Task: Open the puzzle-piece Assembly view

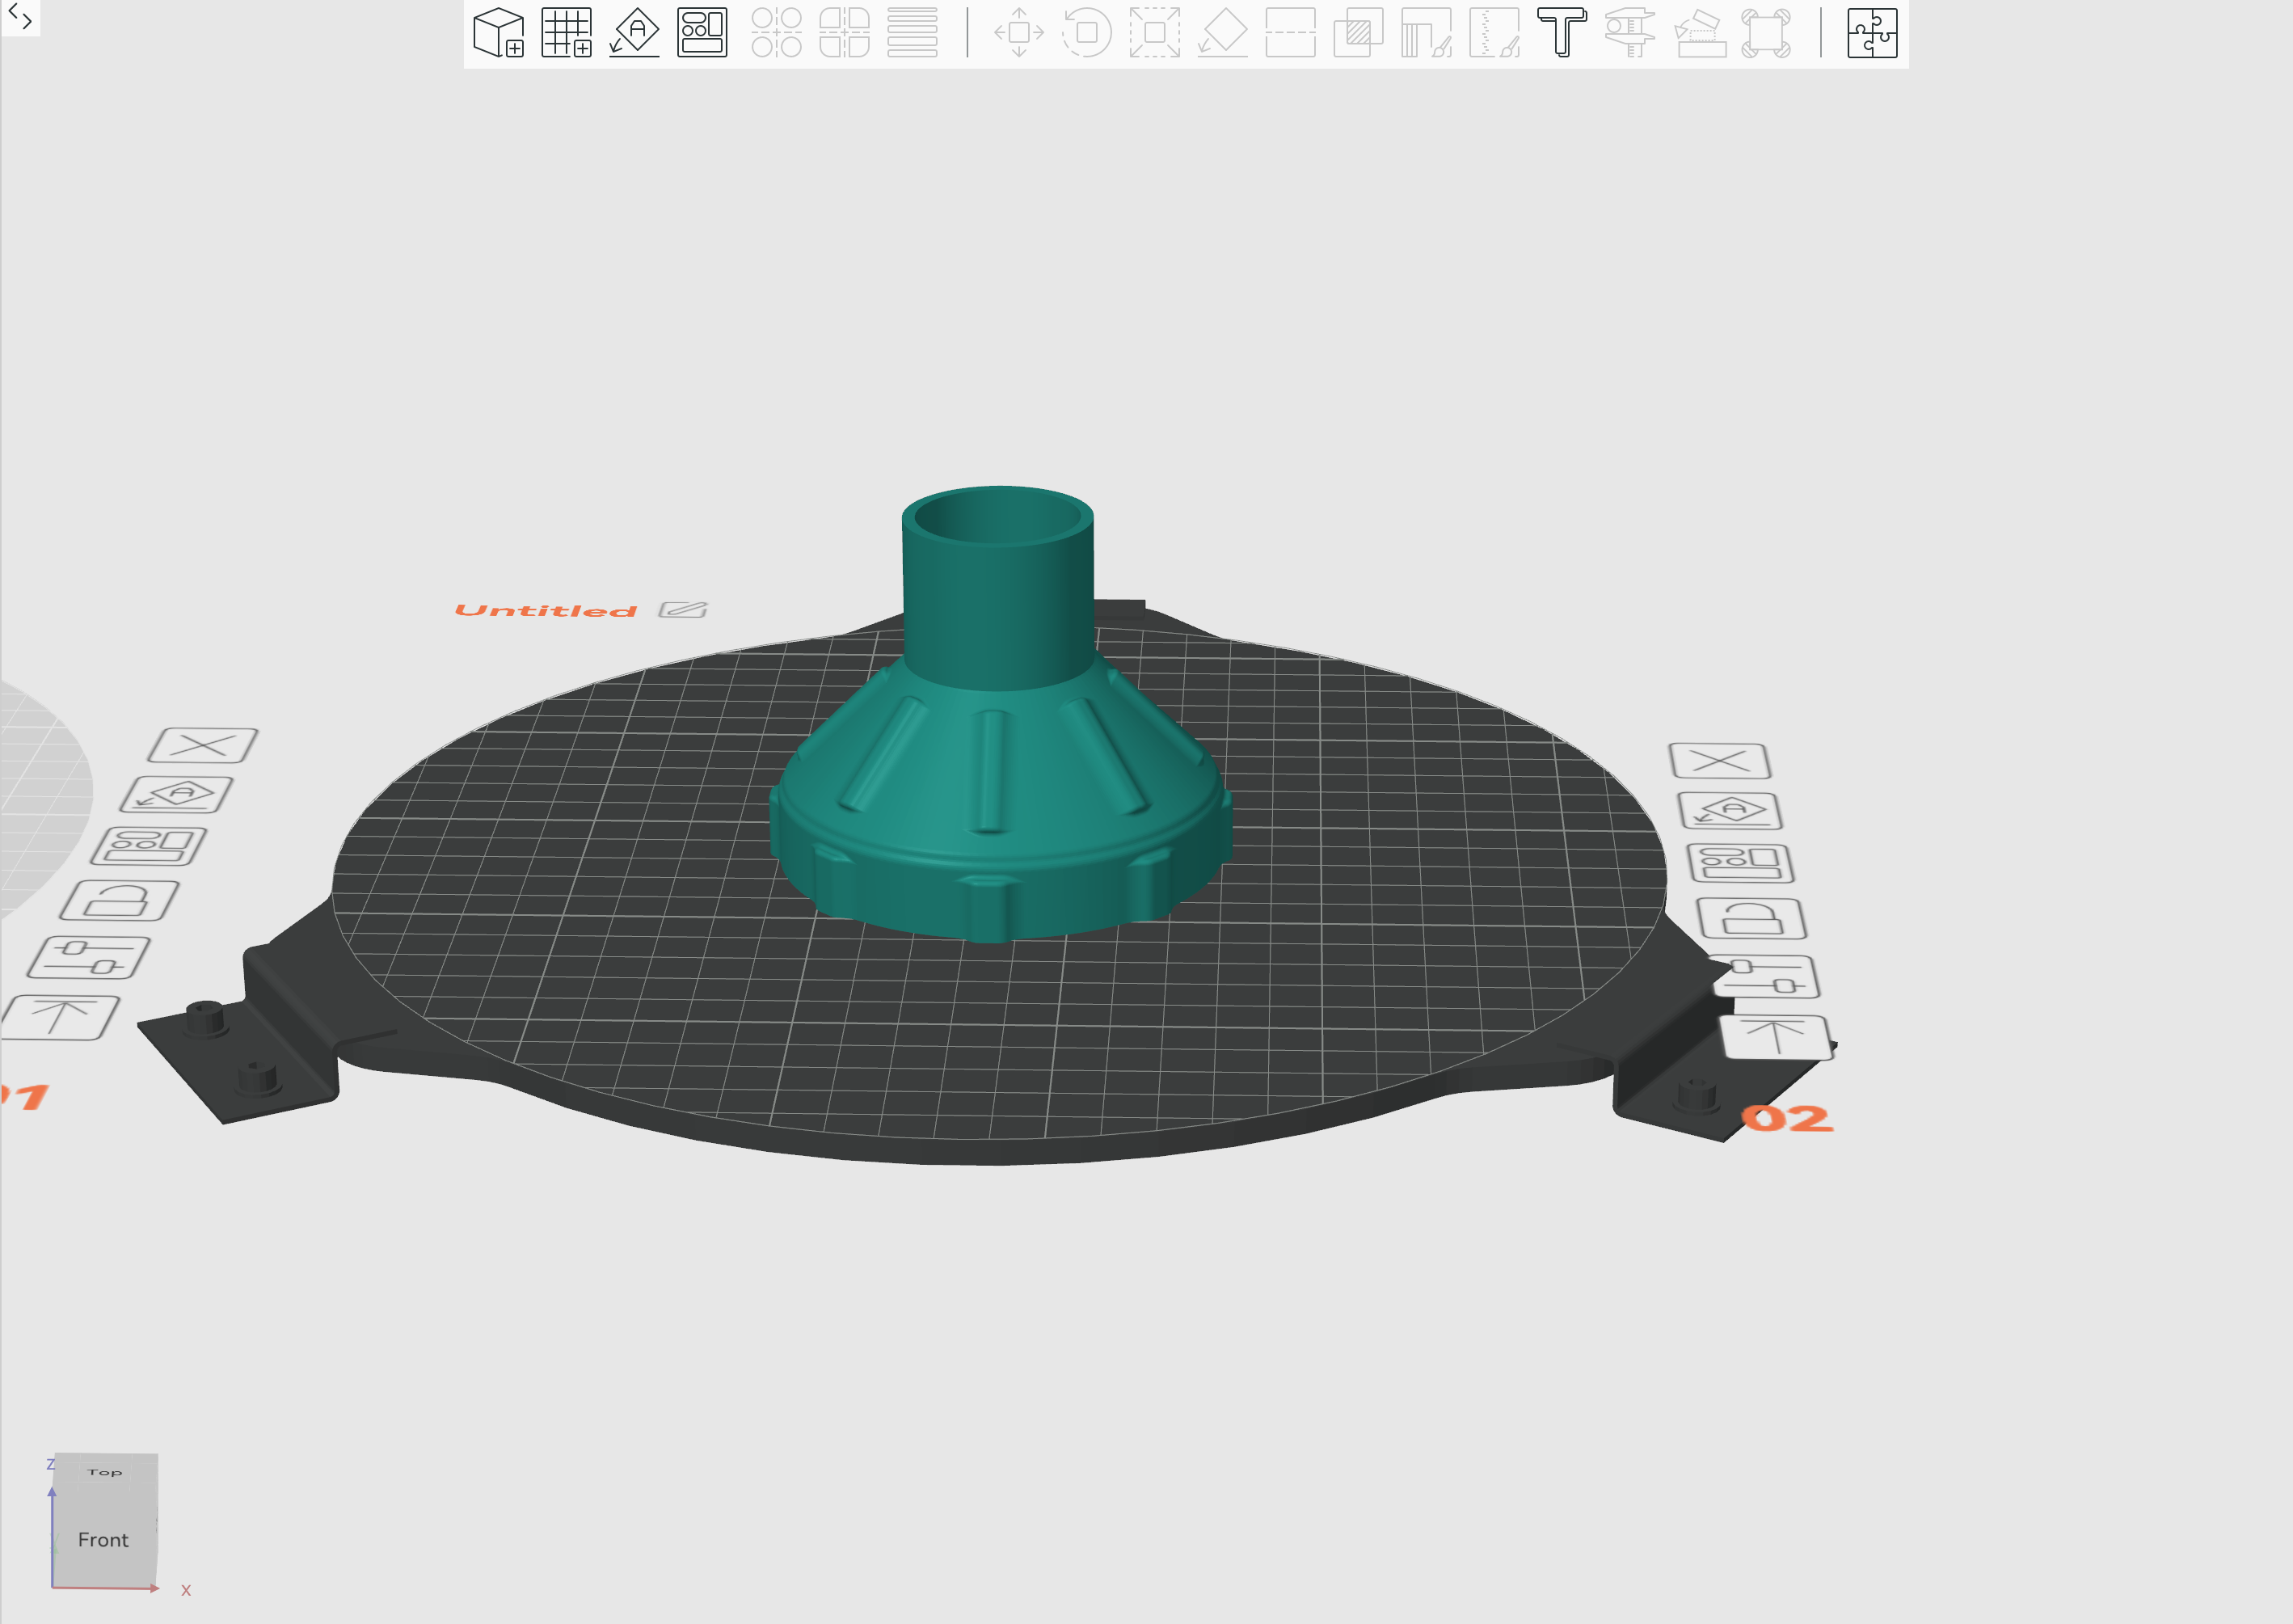Action: pyautogui.click(x=1872, y=33)
